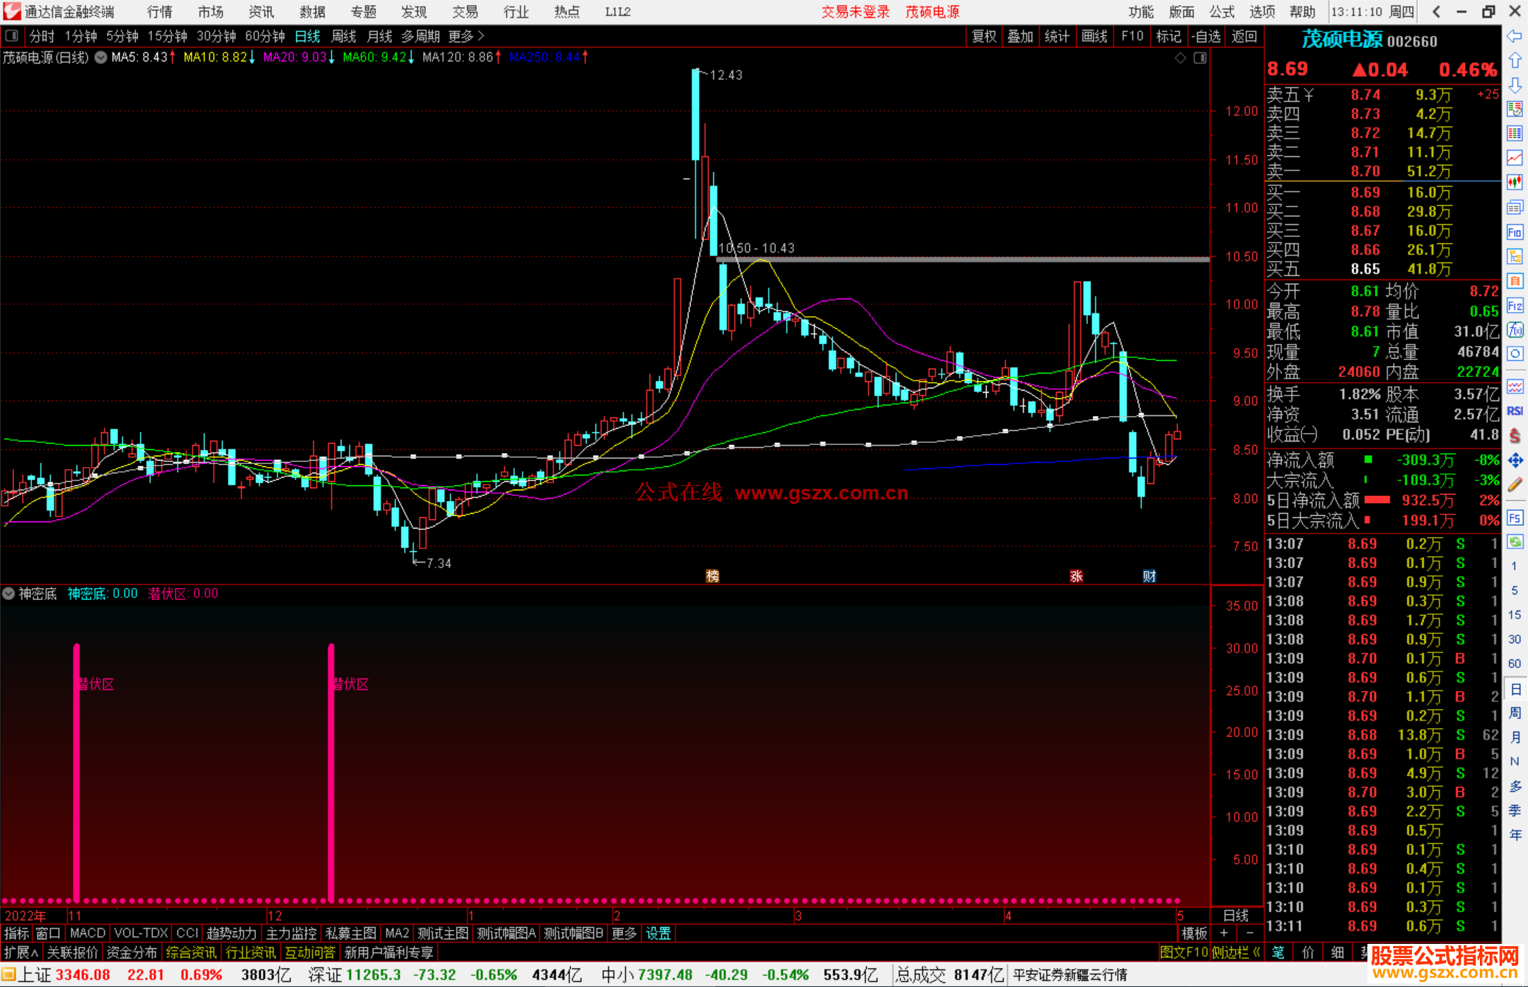Select the pencil drawing tool icon

coord(1515,485)
